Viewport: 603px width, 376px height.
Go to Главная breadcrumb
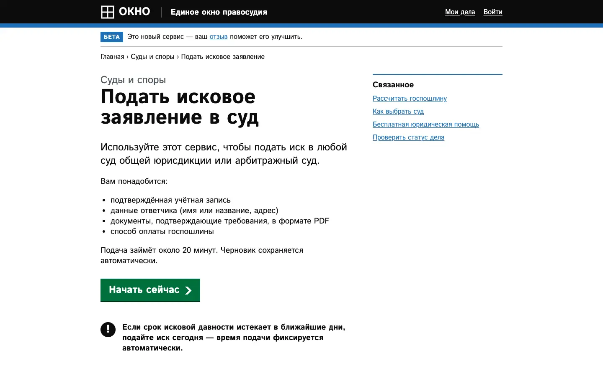point(112,57)
